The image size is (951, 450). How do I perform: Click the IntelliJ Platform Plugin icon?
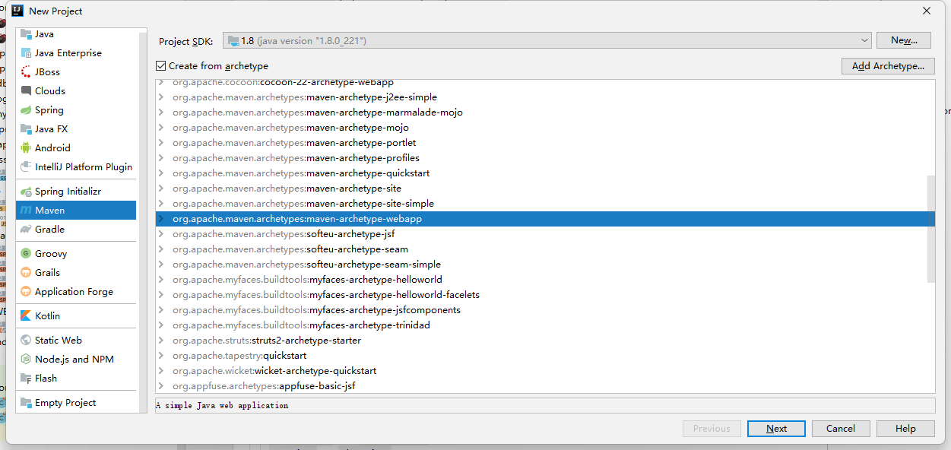(x=26, y=167)
